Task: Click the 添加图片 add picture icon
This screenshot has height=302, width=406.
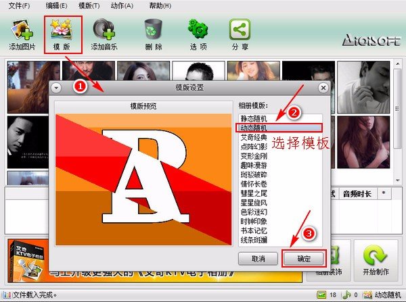Action: pyautogui.click(x=22, y=30)
